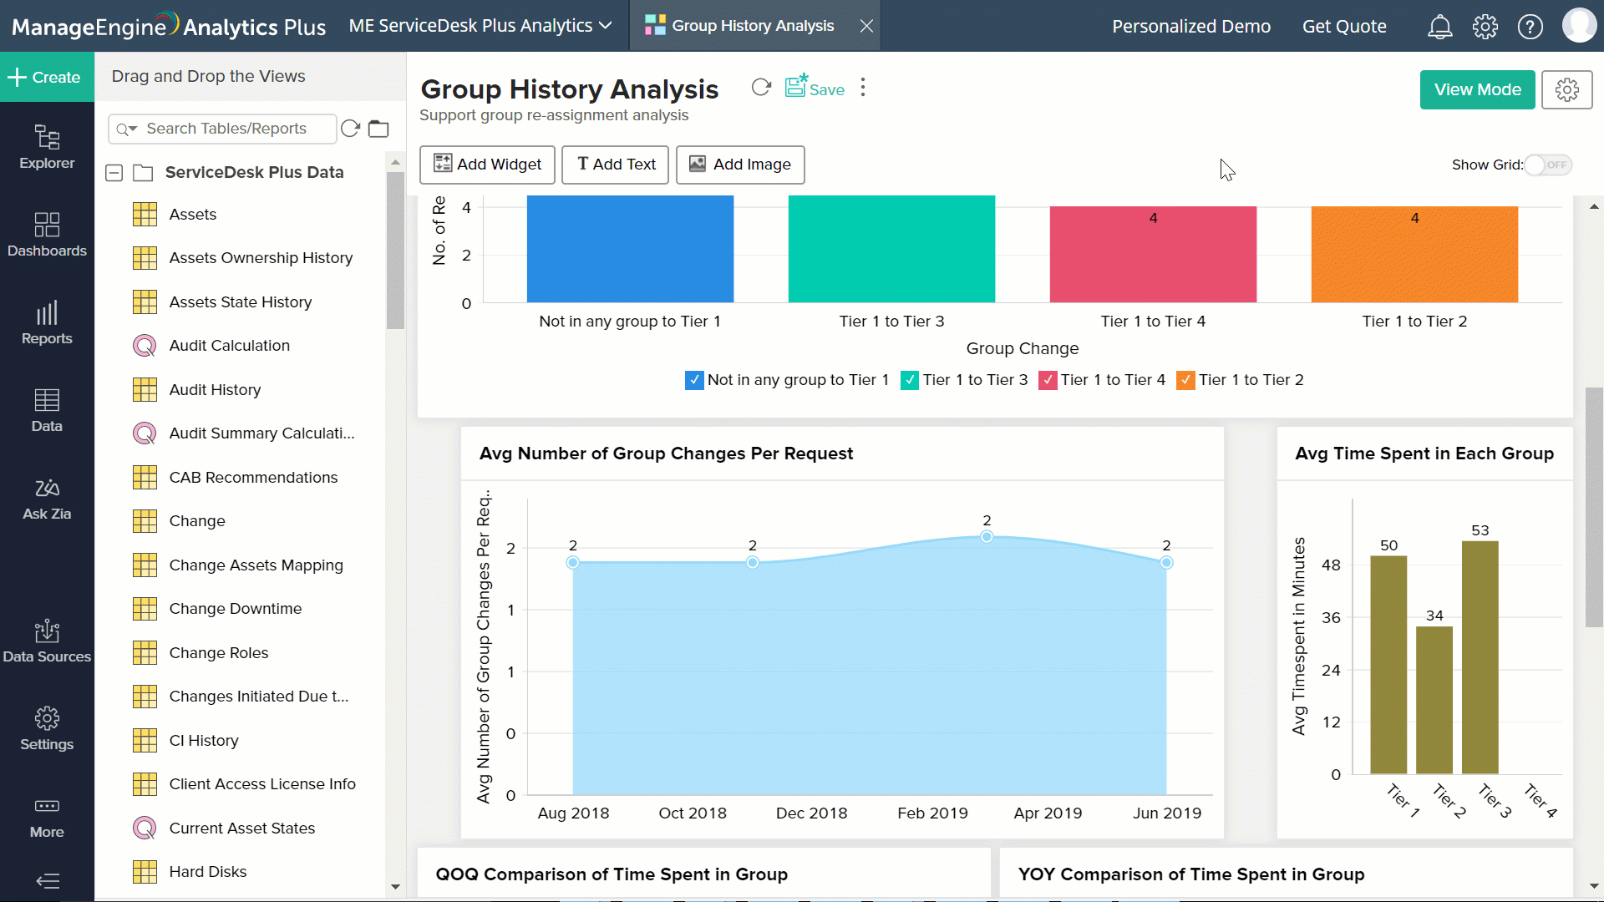Uncheck 'Not in any group to Tier 1' legend
This screenshot has width=1604, height=902.
tap(694, 380)
